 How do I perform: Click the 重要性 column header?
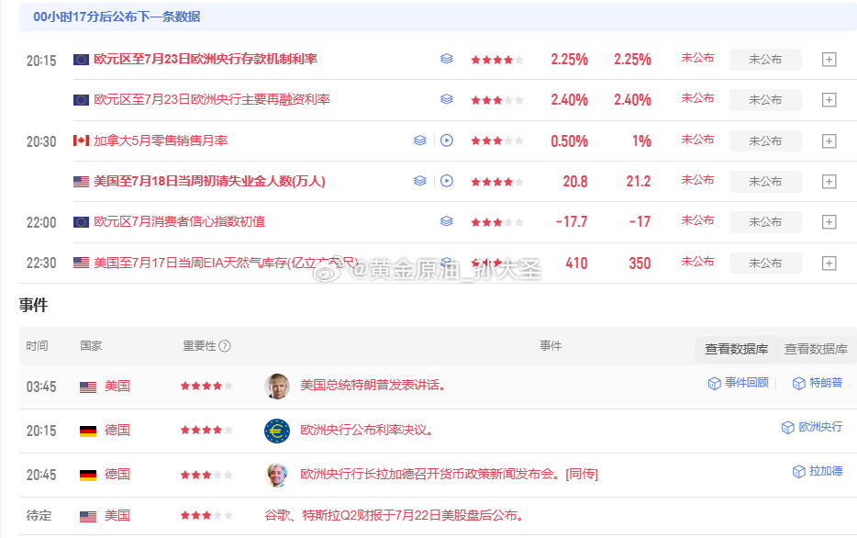pos(199,346)
